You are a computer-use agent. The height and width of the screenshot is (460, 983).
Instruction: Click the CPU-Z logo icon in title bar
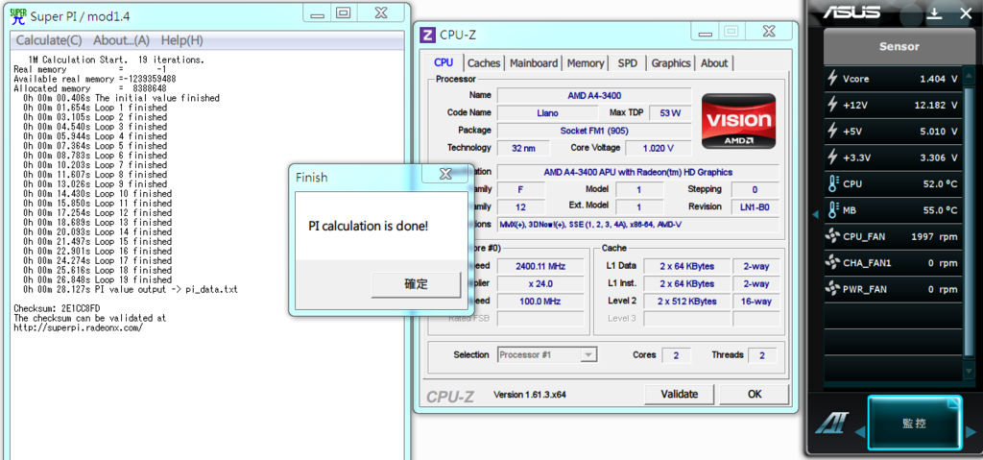click(x=428, y=36)
